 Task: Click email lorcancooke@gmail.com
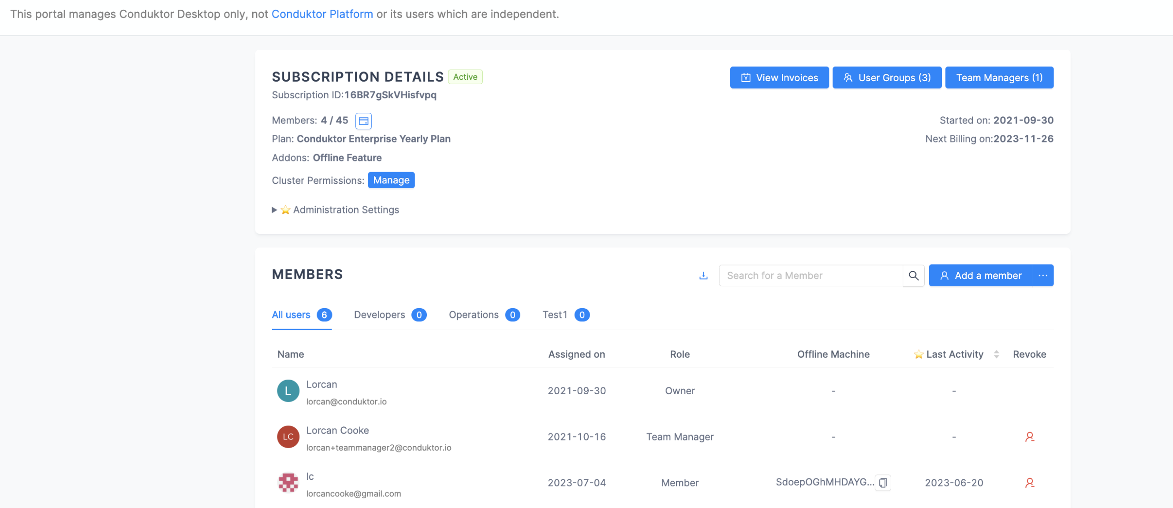pyautogui.click(x=353, y=493)
